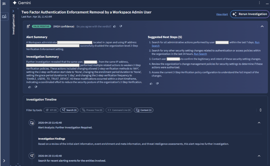This screenshot has height=166, width=270.
Task: Click the Gemini sparkle logo icon
Action: tap(15, 3)
